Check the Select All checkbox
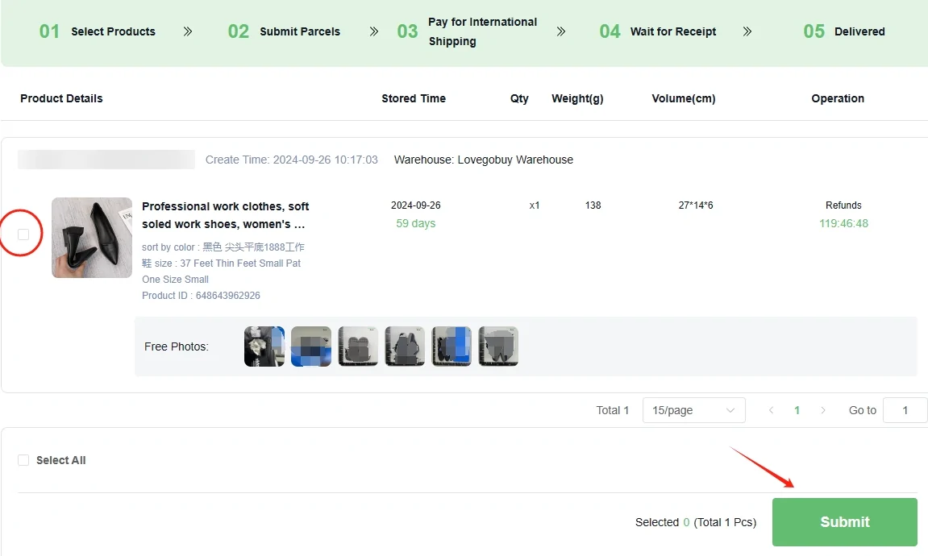This screenshot has width=928, height=556. click(23, 460)
